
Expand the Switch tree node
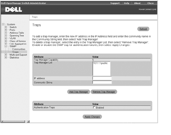pos(6,27)
